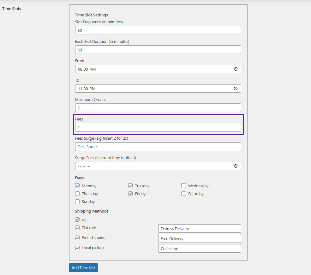Click the Time Slot Settings heading
311x275 pixels.
pos(92,15)
